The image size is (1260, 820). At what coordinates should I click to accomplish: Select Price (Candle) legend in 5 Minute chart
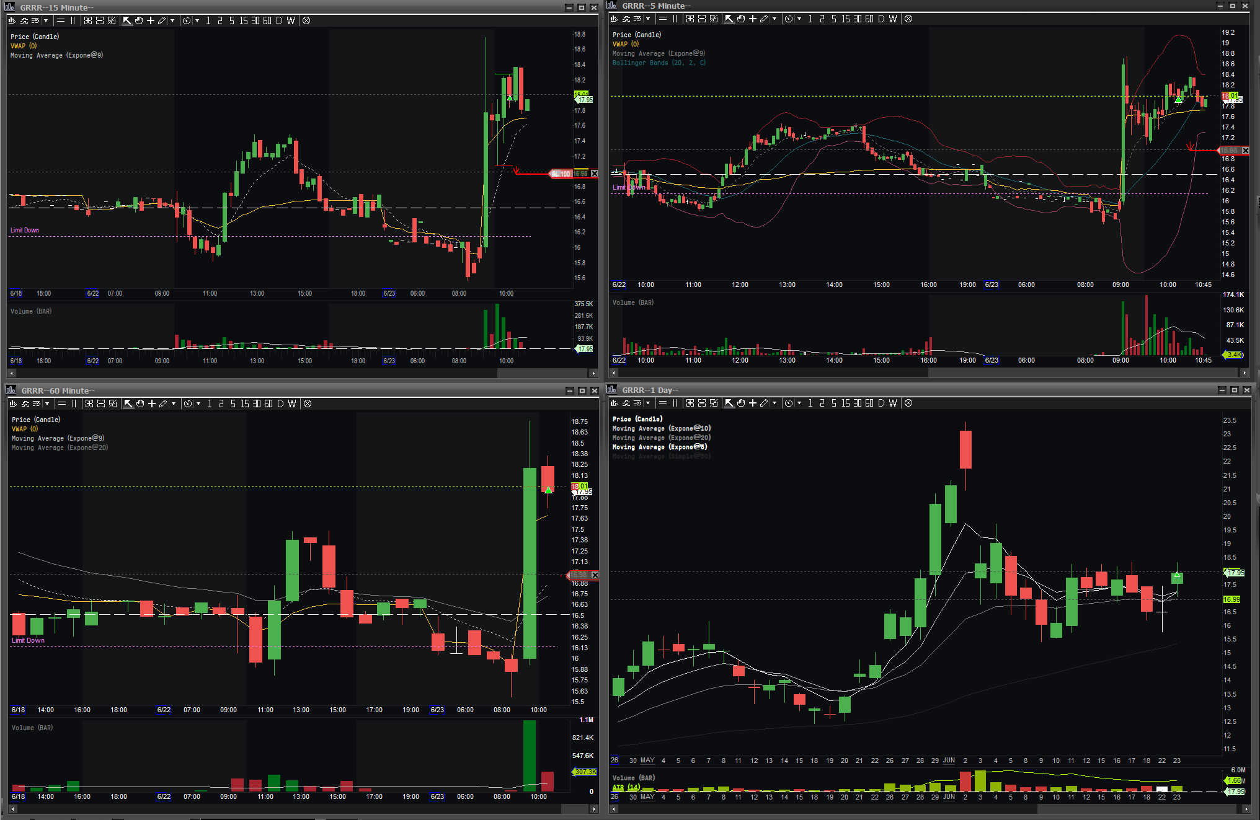tap(637, 35)
